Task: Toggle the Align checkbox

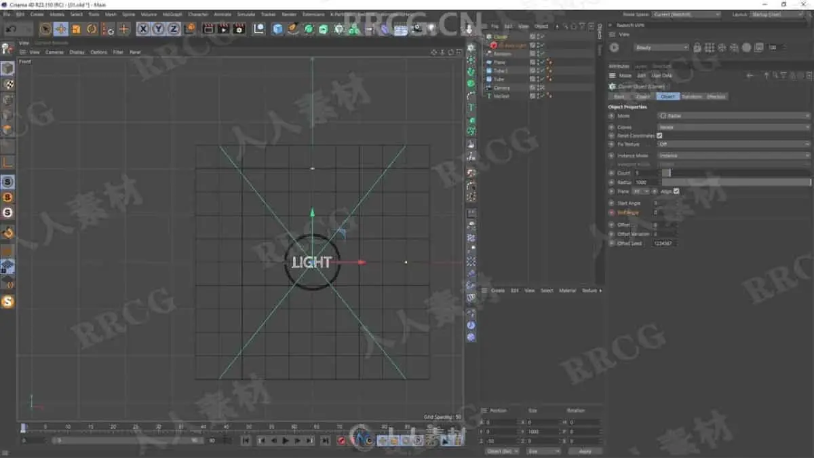Action: pyautogui.click(x=676, y=191)
